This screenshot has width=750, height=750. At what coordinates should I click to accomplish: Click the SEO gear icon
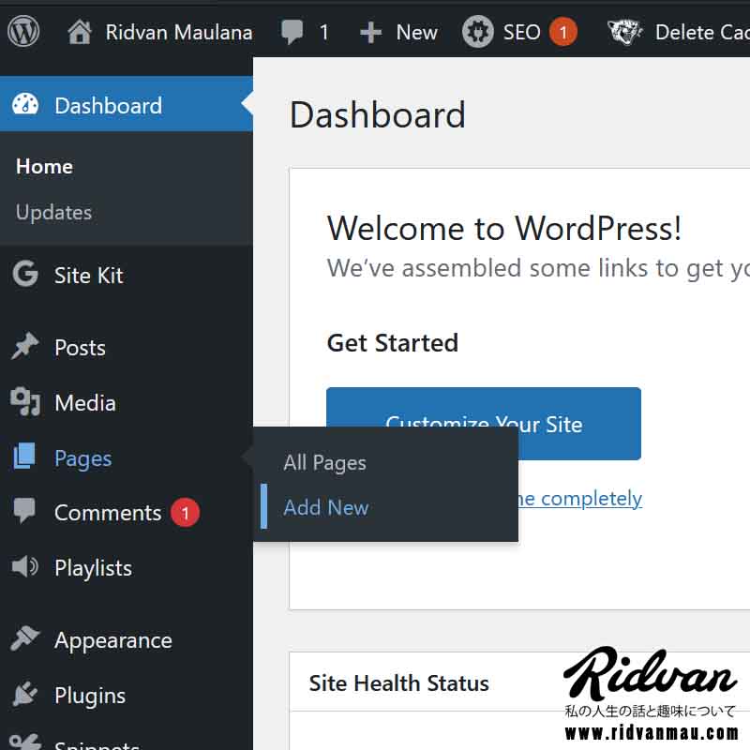477,32
